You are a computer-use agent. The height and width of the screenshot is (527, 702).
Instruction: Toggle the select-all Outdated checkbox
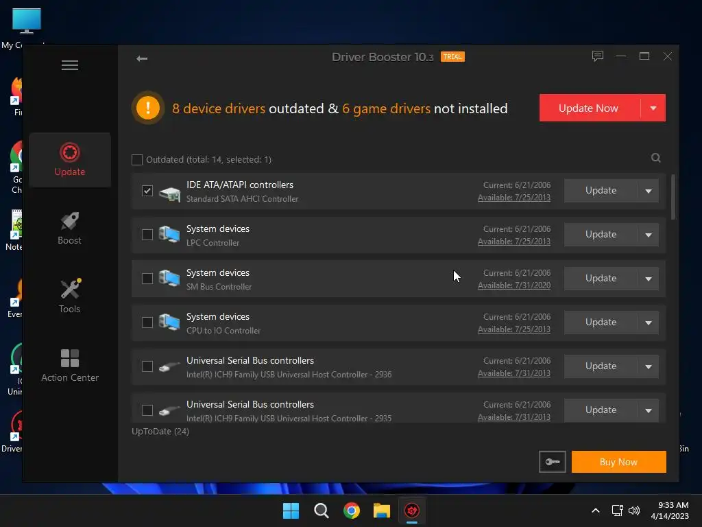tap(137, 159)
